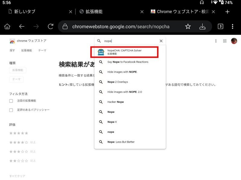Tap the headphones status icon

click(x=202, y=2)
